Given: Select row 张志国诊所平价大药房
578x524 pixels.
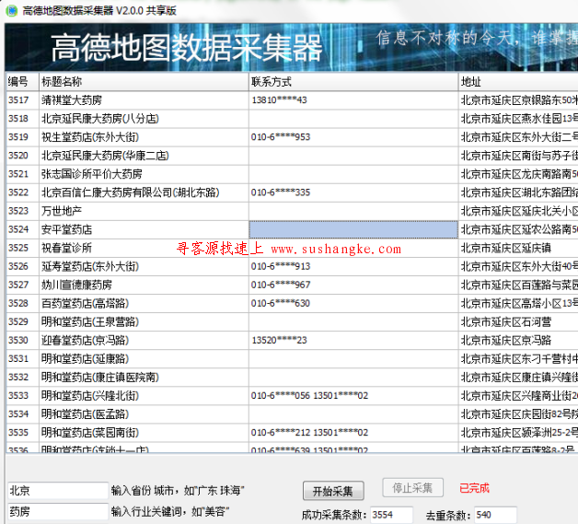Looking at the screenshot, I should point(292,174).
